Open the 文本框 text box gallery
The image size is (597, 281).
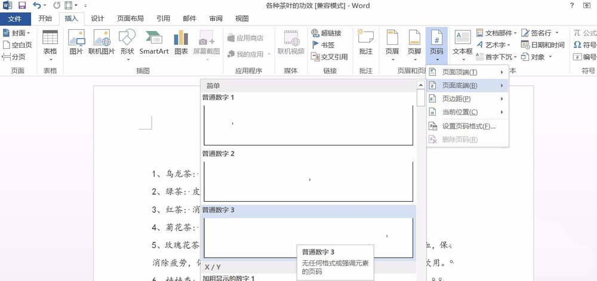[463, 45]
